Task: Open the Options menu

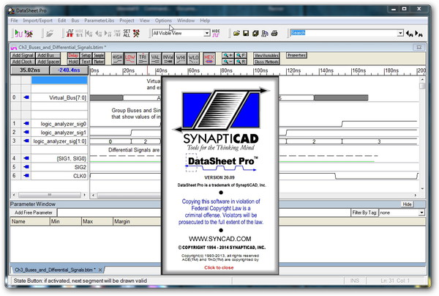Action: tap(163, 21)
